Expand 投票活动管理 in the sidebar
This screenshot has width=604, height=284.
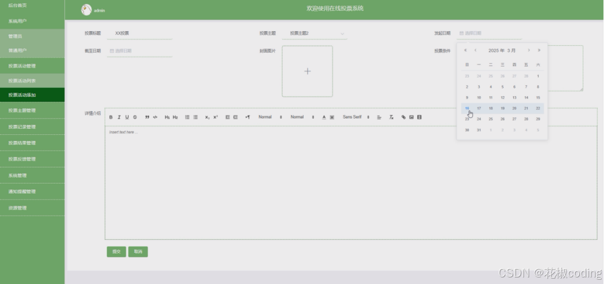[x=32, y=66]
